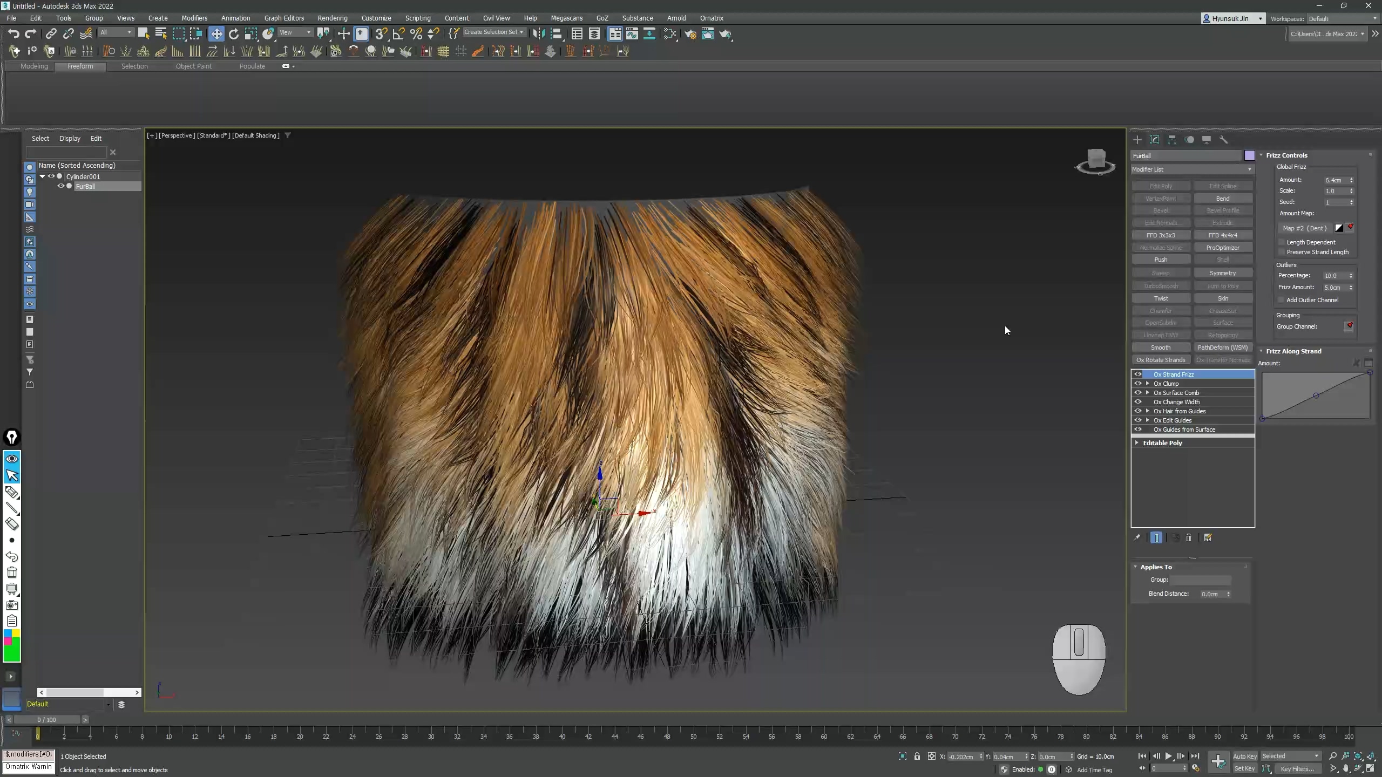The image size is (1382, 777).
Task: Click the Link selection chain icon
Action: [x=51, y=34]
